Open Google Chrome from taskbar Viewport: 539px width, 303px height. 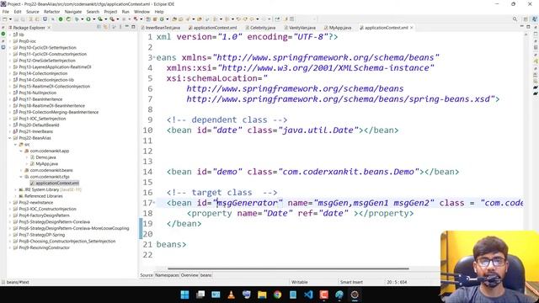277,295
